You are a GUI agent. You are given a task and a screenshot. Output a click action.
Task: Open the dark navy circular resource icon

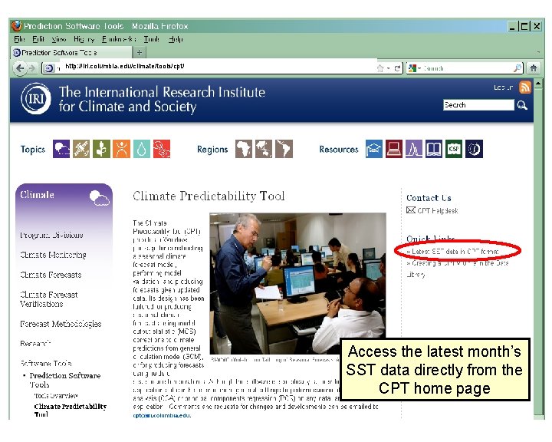475,149
